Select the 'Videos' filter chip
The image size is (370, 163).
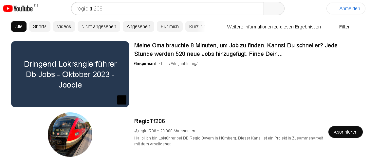coord(64,26)
